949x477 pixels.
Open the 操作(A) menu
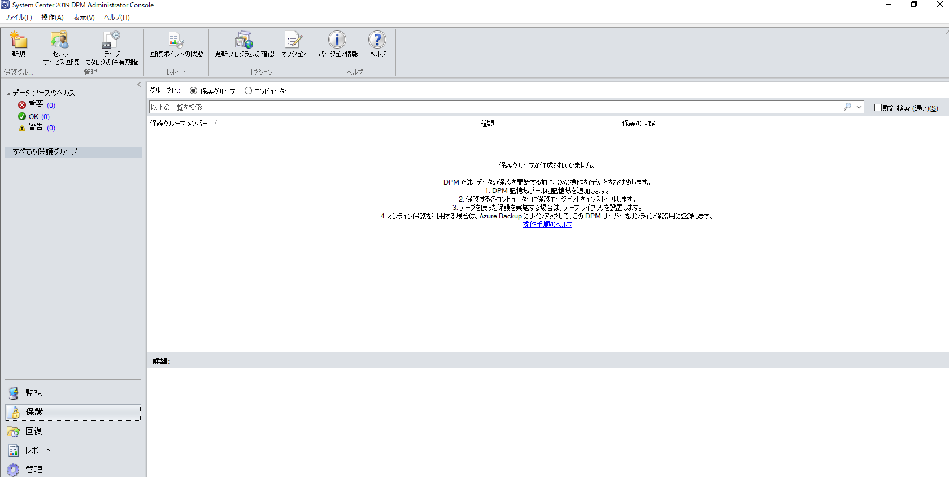click(53, 17)
